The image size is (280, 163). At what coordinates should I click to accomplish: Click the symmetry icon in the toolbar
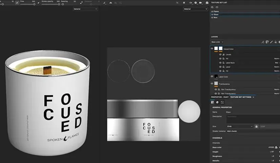(x=111, y=3)
